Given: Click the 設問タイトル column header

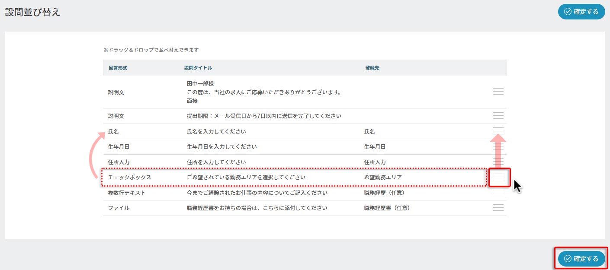Looking at the screenshot, I should (198, 68).
